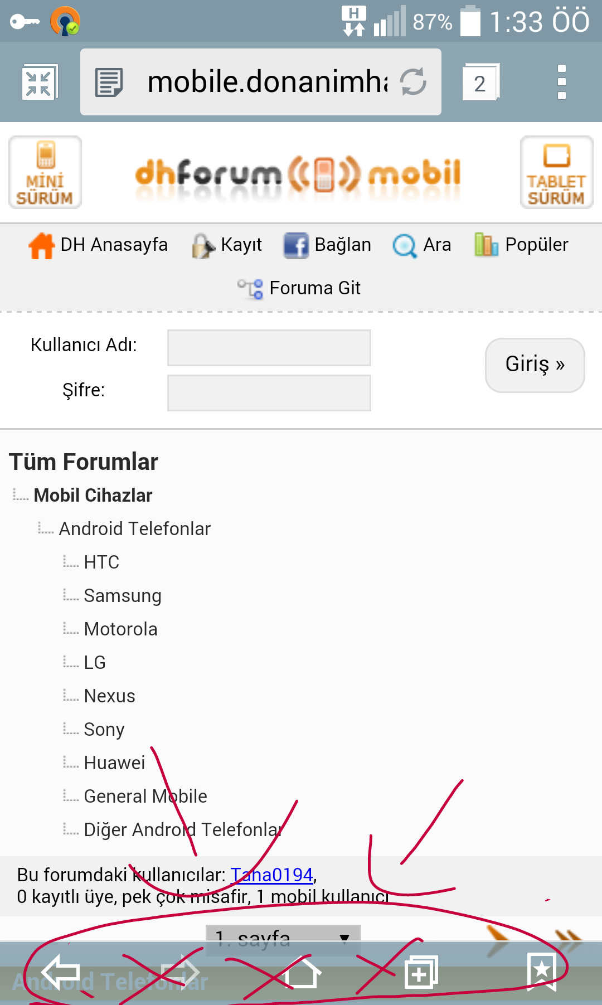This screenshot has width=602, height=1005.
Task: Focus the Kullanıcı Adı input field
Action: (x=269, y=348)
